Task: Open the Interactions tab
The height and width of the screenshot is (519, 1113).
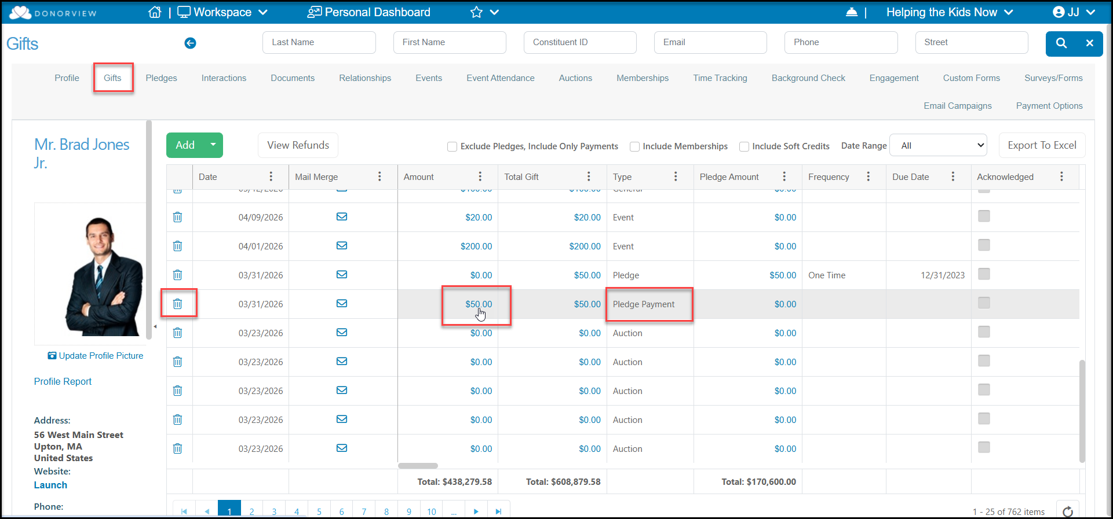Action: point(224,78)
